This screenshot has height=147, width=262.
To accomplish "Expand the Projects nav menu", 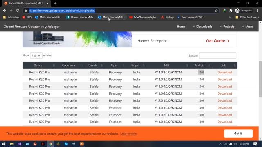I will [227, 27].
